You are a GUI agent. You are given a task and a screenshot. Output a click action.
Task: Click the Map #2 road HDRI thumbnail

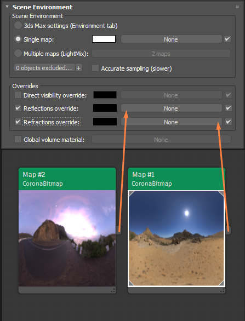coord(67,238)
